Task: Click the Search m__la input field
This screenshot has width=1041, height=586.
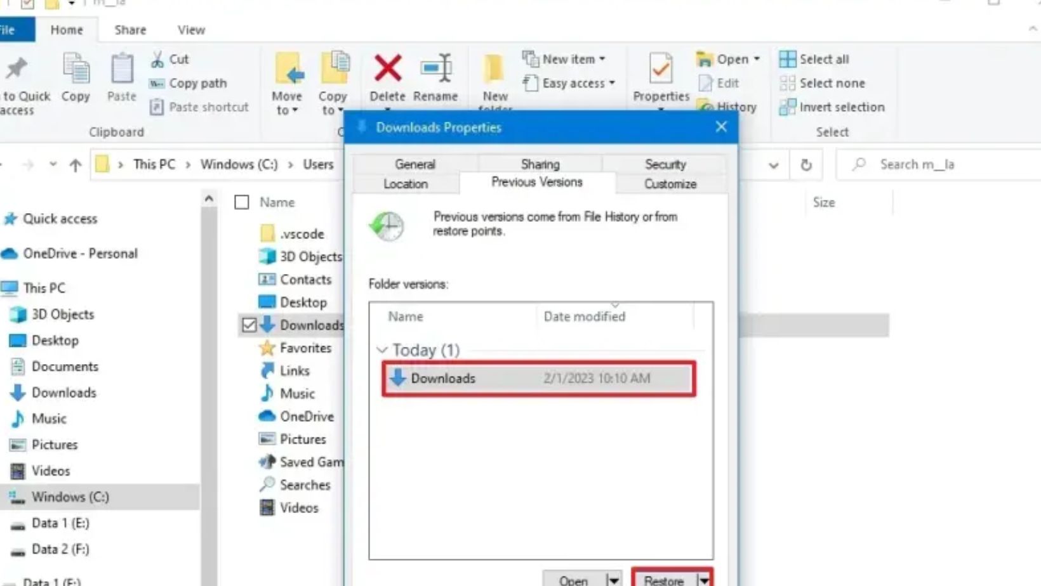Action: point(939,165)
